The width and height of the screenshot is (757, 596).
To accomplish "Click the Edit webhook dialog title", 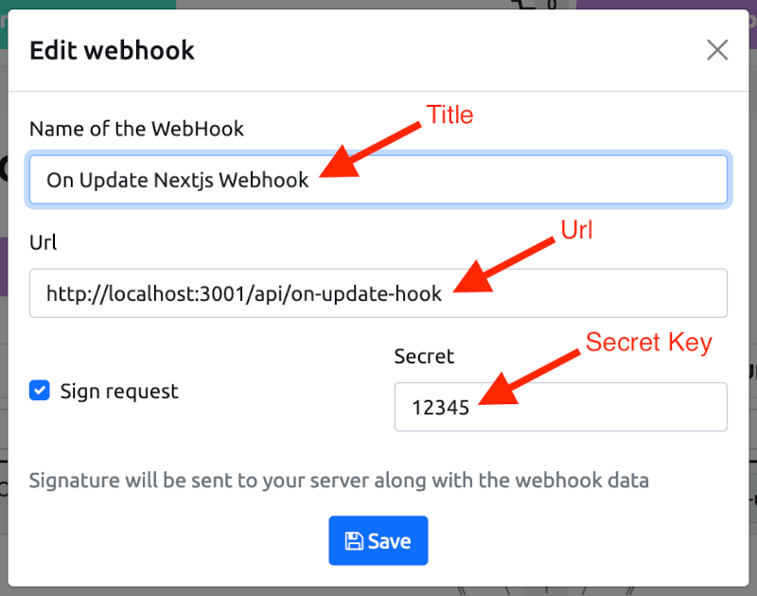I will pos(112,50).
